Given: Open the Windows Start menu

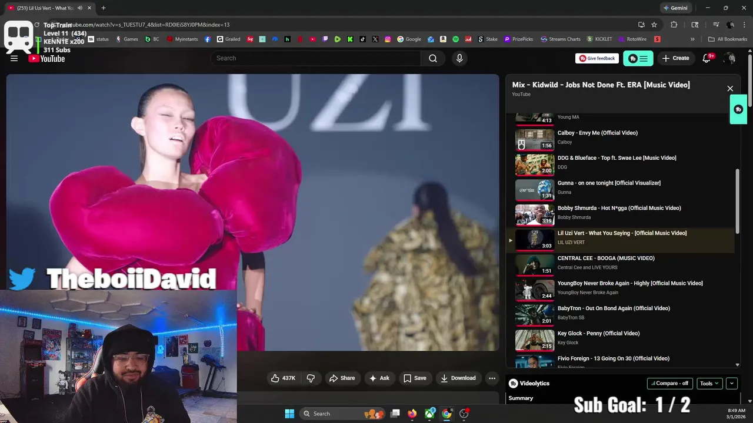Looking at the screenshot, I should click(x=289, y=414).
